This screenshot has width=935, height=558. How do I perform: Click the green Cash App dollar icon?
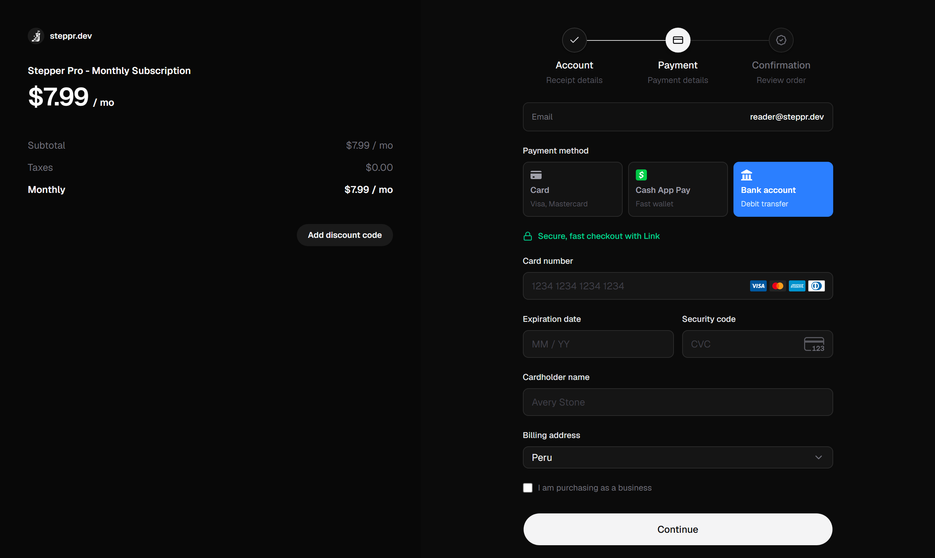(x=641, y=175)
